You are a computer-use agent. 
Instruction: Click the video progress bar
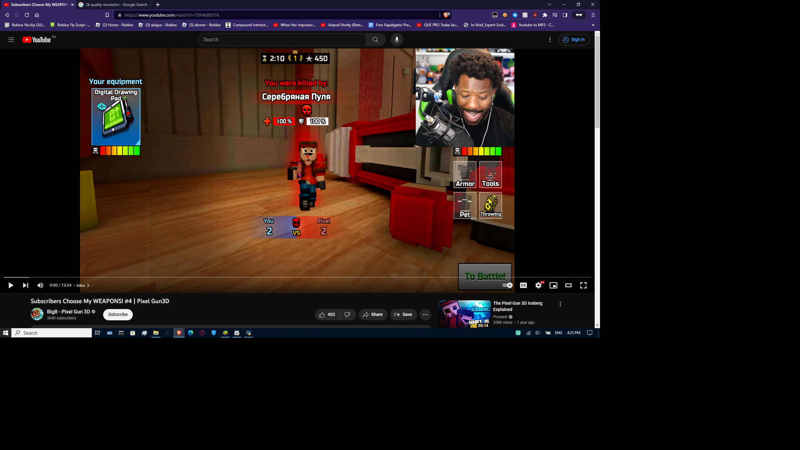coord(297,277)
